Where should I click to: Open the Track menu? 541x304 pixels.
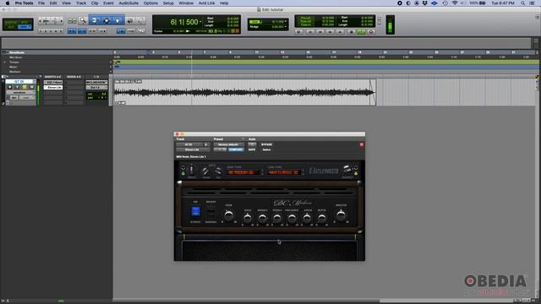pos(81,3)
